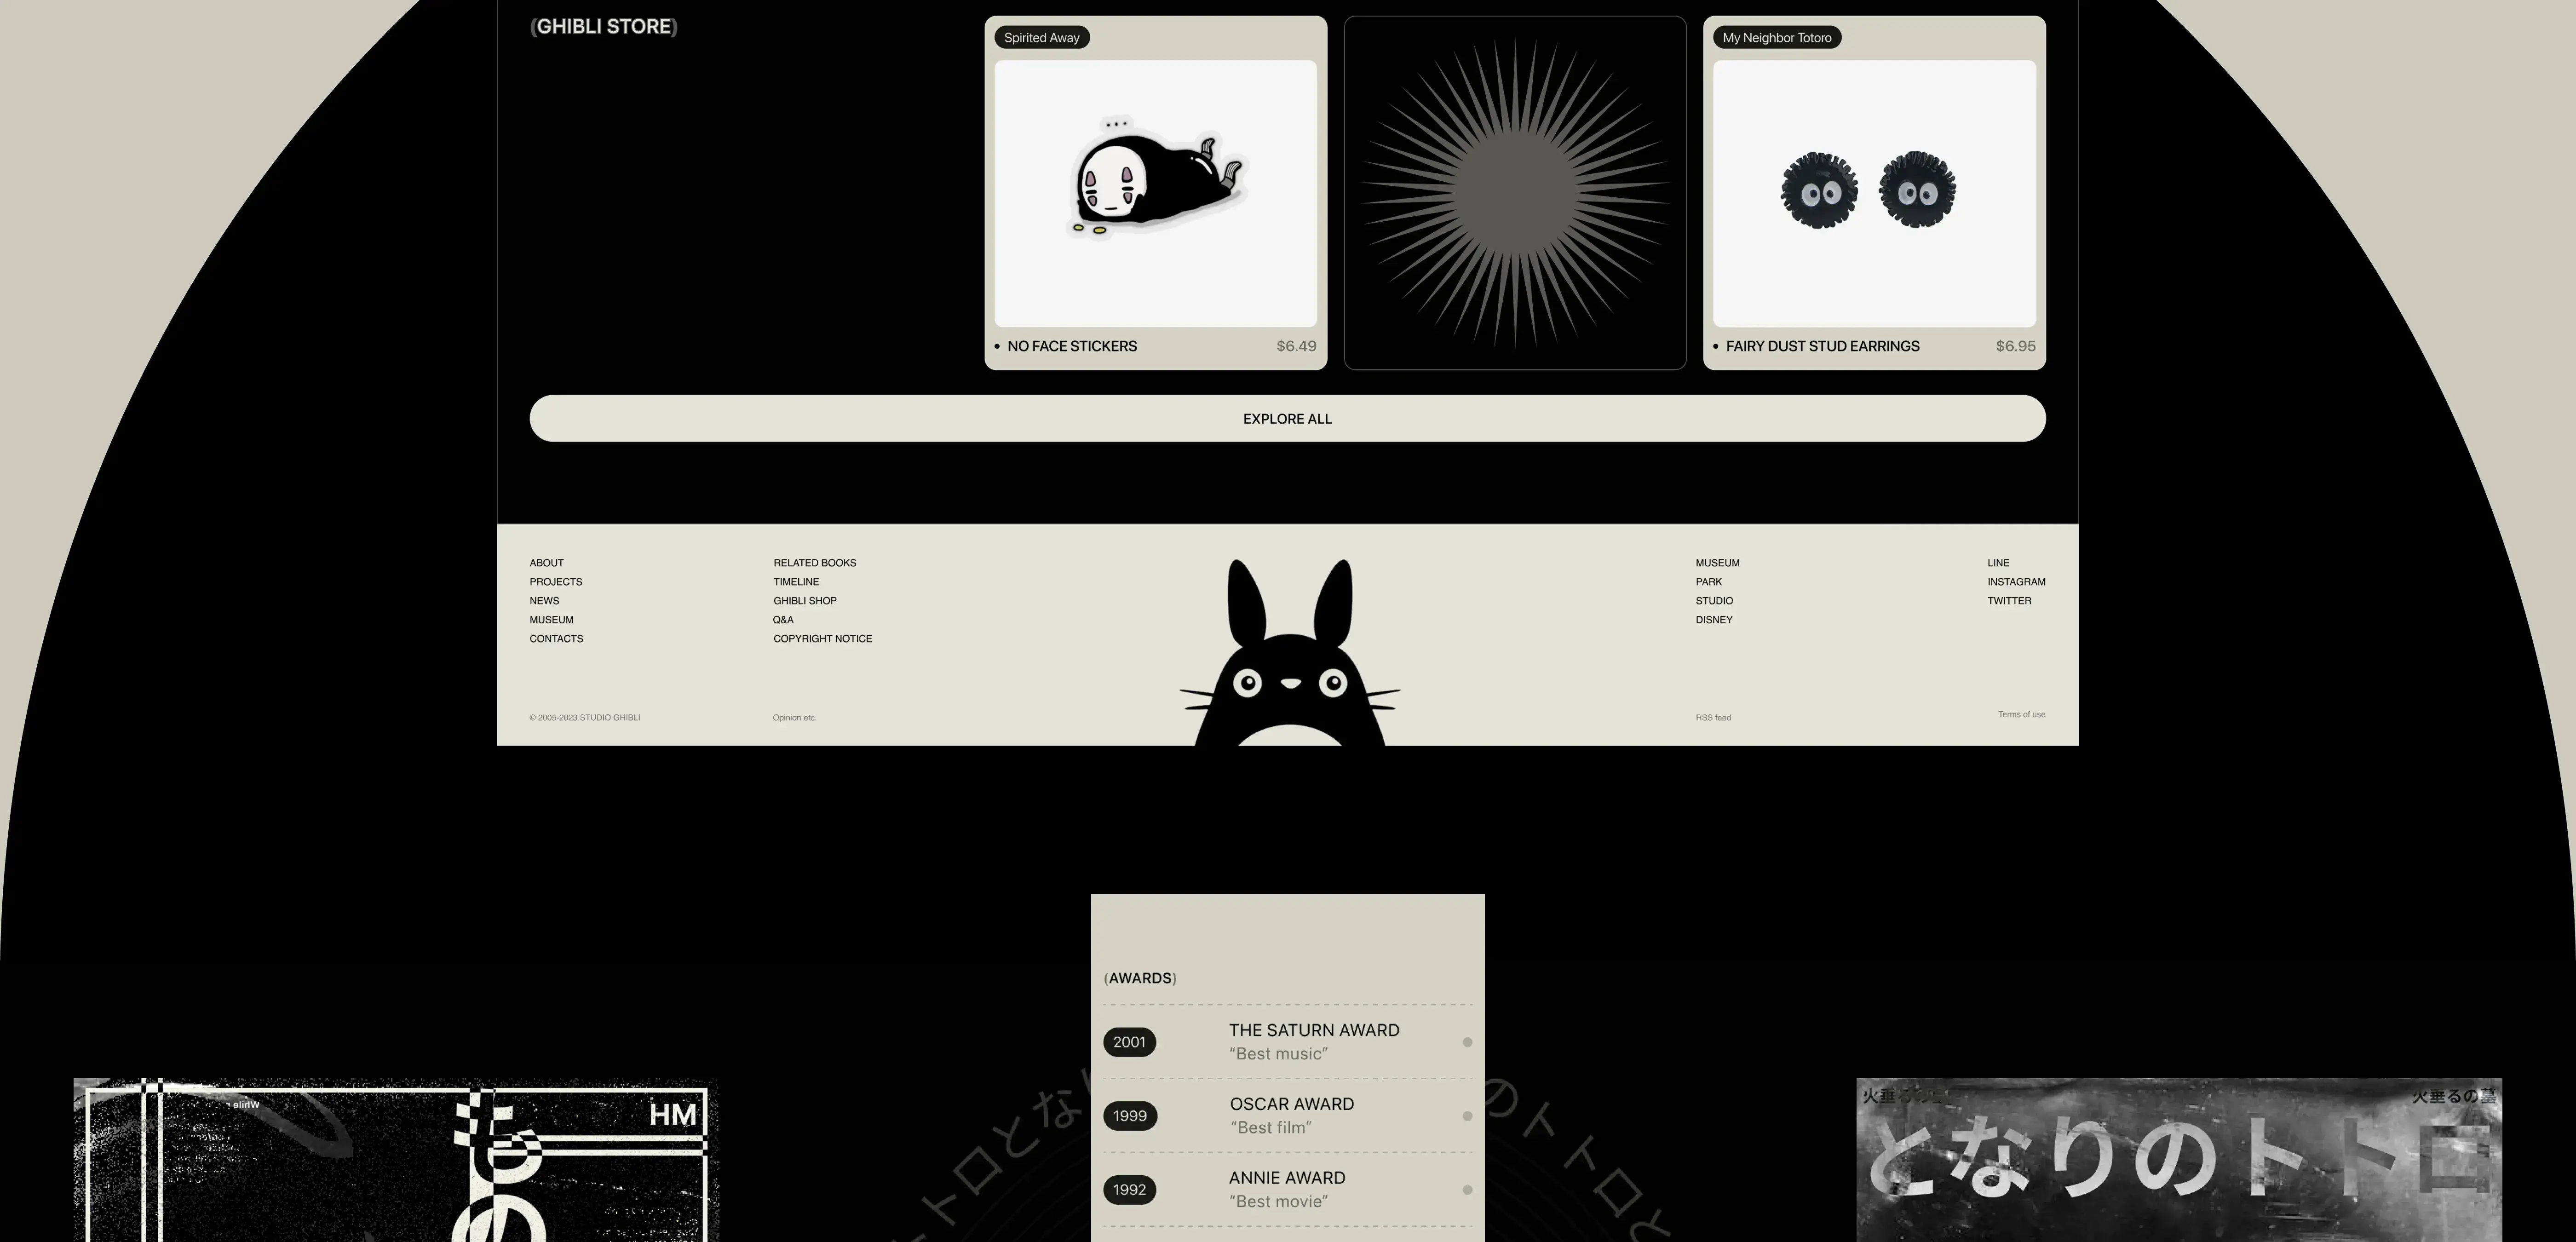
Task: Open the GHIBLI SHOP footer link
Action: (x=804, y=601)
